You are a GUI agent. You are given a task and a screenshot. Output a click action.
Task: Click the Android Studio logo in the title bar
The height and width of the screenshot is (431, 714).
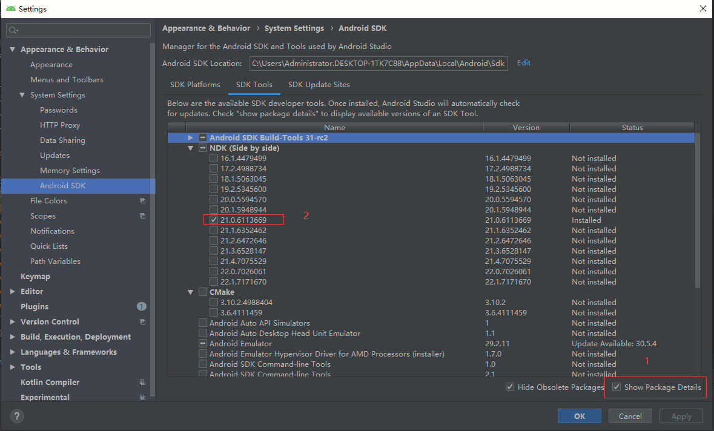tap(10, 8)
